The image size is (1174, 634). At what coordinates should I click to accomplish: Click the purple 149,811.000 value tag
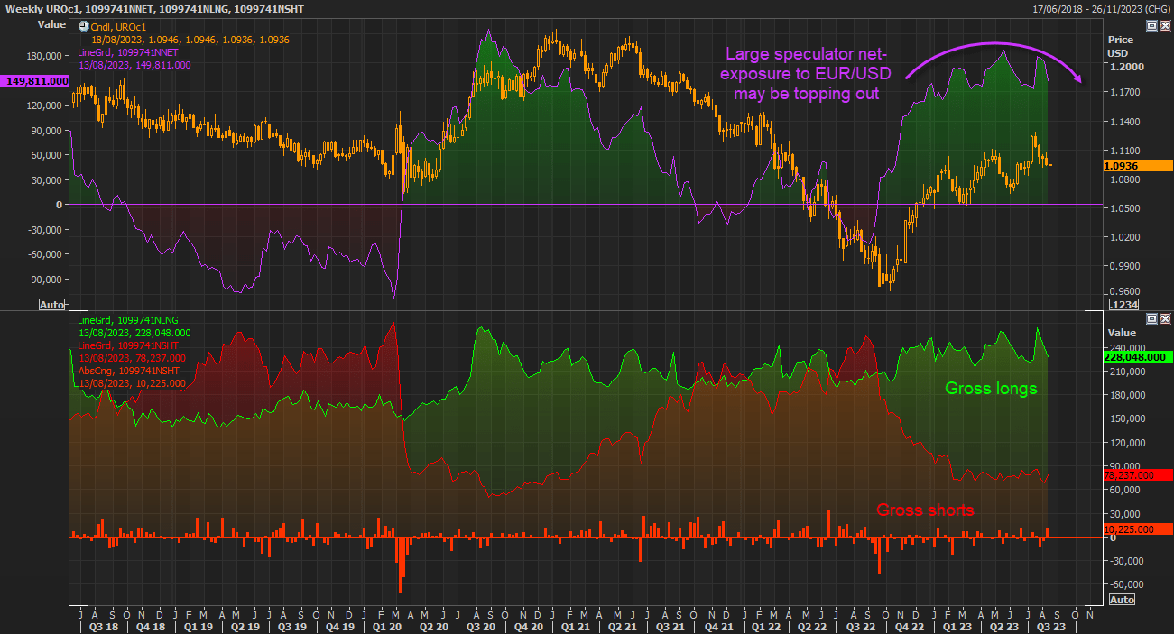point(35,81)
